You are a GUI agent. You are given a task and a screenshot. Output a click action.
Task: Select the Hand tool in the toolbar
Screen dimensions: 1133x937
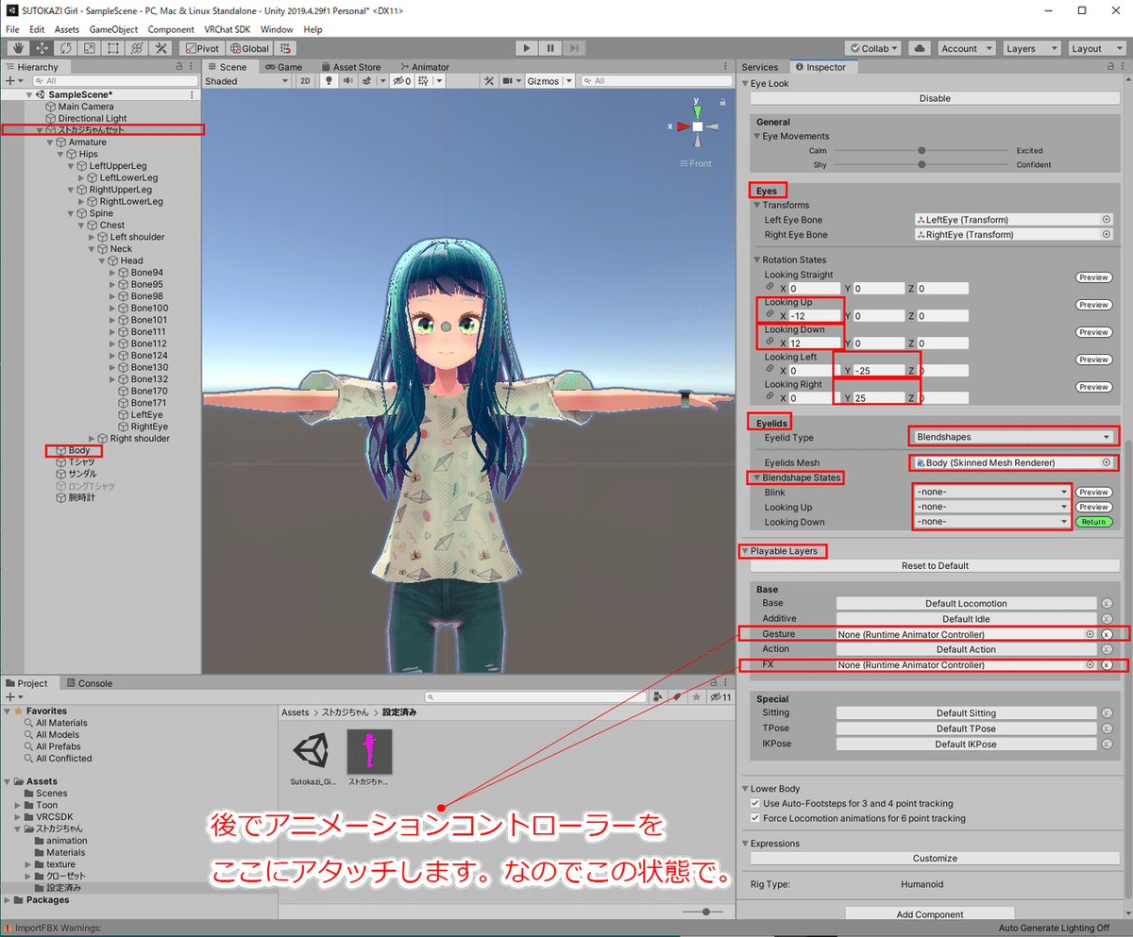pyautogui.click(x=18, y=48)
